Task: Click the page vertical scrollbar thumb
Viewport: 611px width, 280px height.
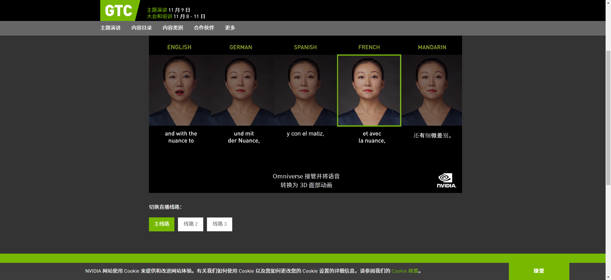Action: [x=608, y=118]
